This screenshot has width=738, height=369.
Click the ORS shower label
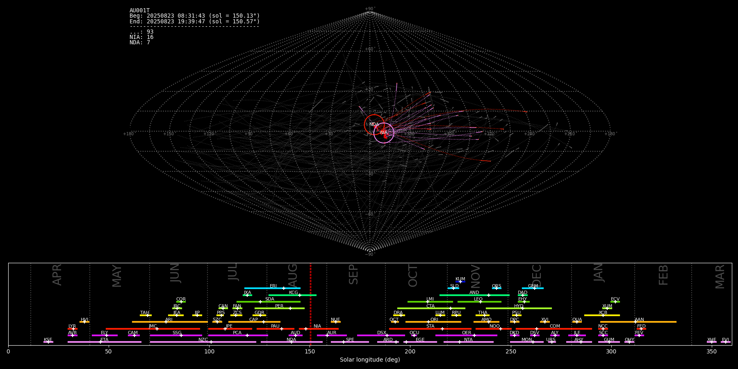(496, 286)
